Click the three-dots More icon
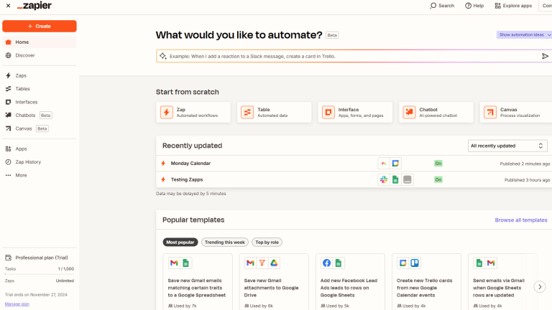552x310 pixels. [9, 175]
